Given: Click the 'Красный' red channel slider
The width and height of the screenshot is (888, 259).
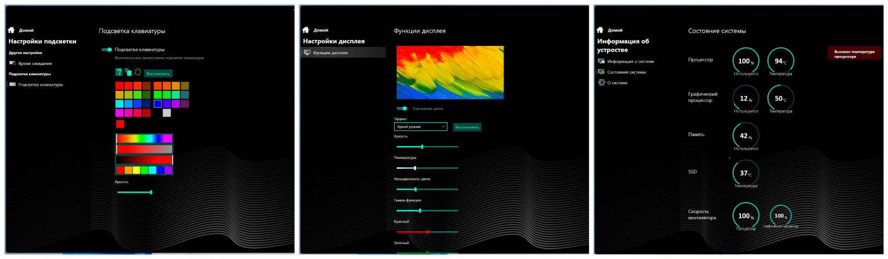Looking at the screenshot, I should pyautogui.click(x=427, y=232).
